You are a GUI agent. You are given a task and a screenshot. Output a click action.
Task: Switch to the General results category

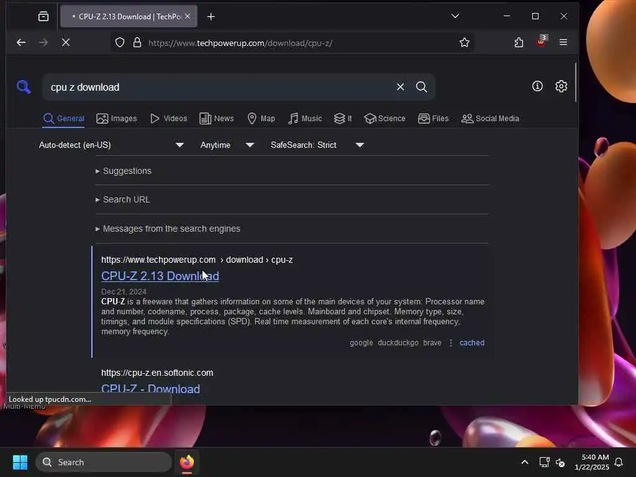tap(64, 119)
